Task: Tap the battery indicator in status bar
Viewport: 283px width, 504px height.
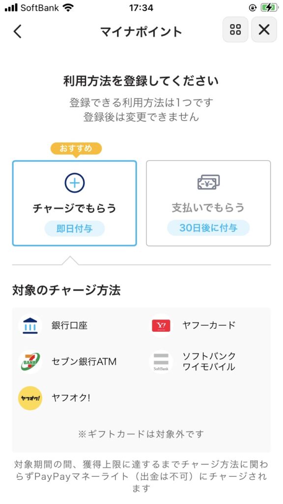Action: (x=269, y=8)
